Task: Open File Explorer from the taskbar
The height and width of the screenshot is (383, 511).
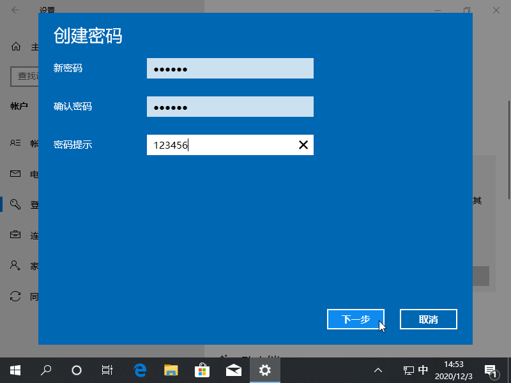Action: coord(171,370)
